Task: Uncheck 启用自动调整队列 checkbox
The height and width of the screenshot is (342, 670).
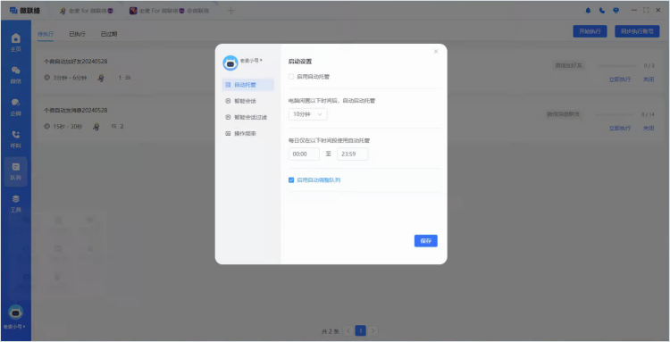Action: [x=291, y=180]
